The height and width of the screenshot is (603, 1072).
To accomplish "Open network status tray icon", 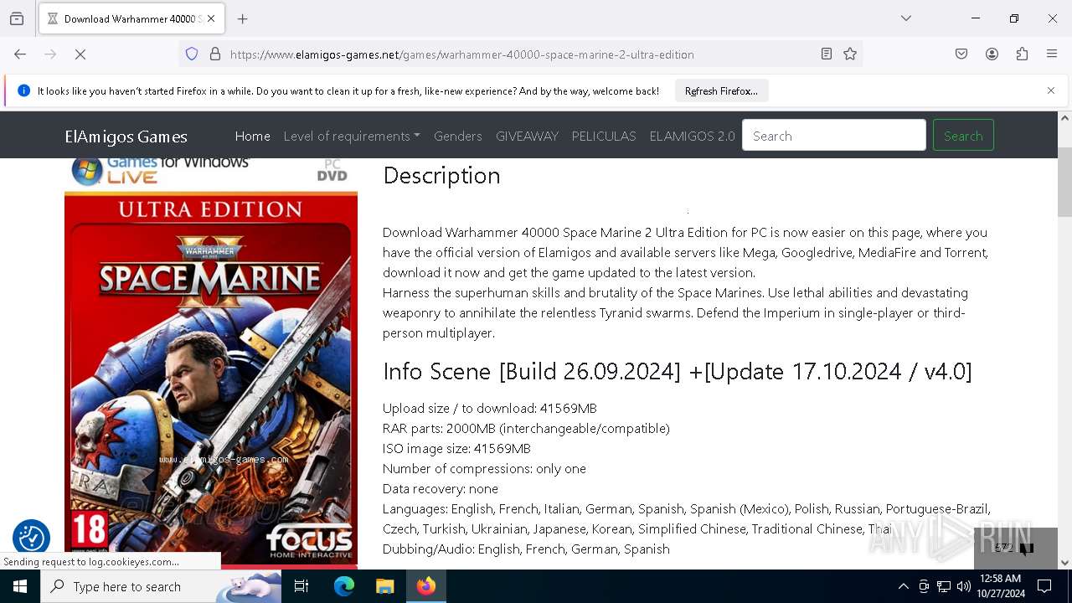I will (x=944, y=586).
